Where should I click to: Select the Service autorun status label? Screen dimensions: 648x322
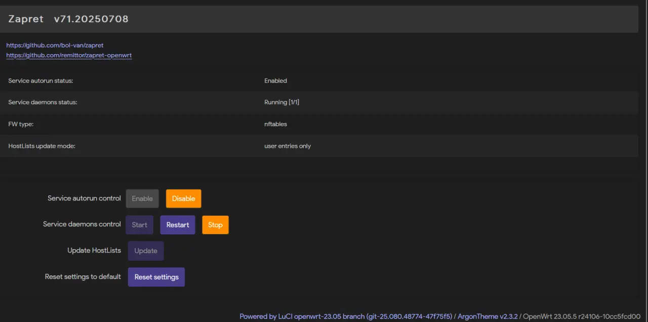(41, 81)
